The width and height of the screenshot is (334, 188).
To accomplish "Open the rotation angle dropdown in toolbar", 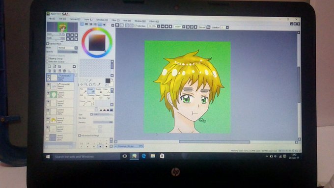I will click(184, 27).
